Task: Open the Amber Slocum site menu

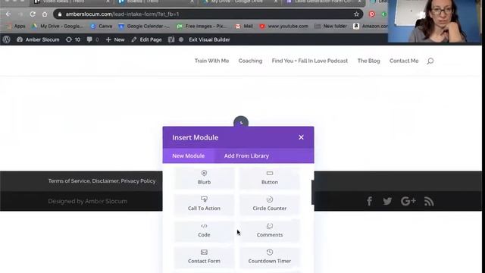Action: (x=38, y=39)
